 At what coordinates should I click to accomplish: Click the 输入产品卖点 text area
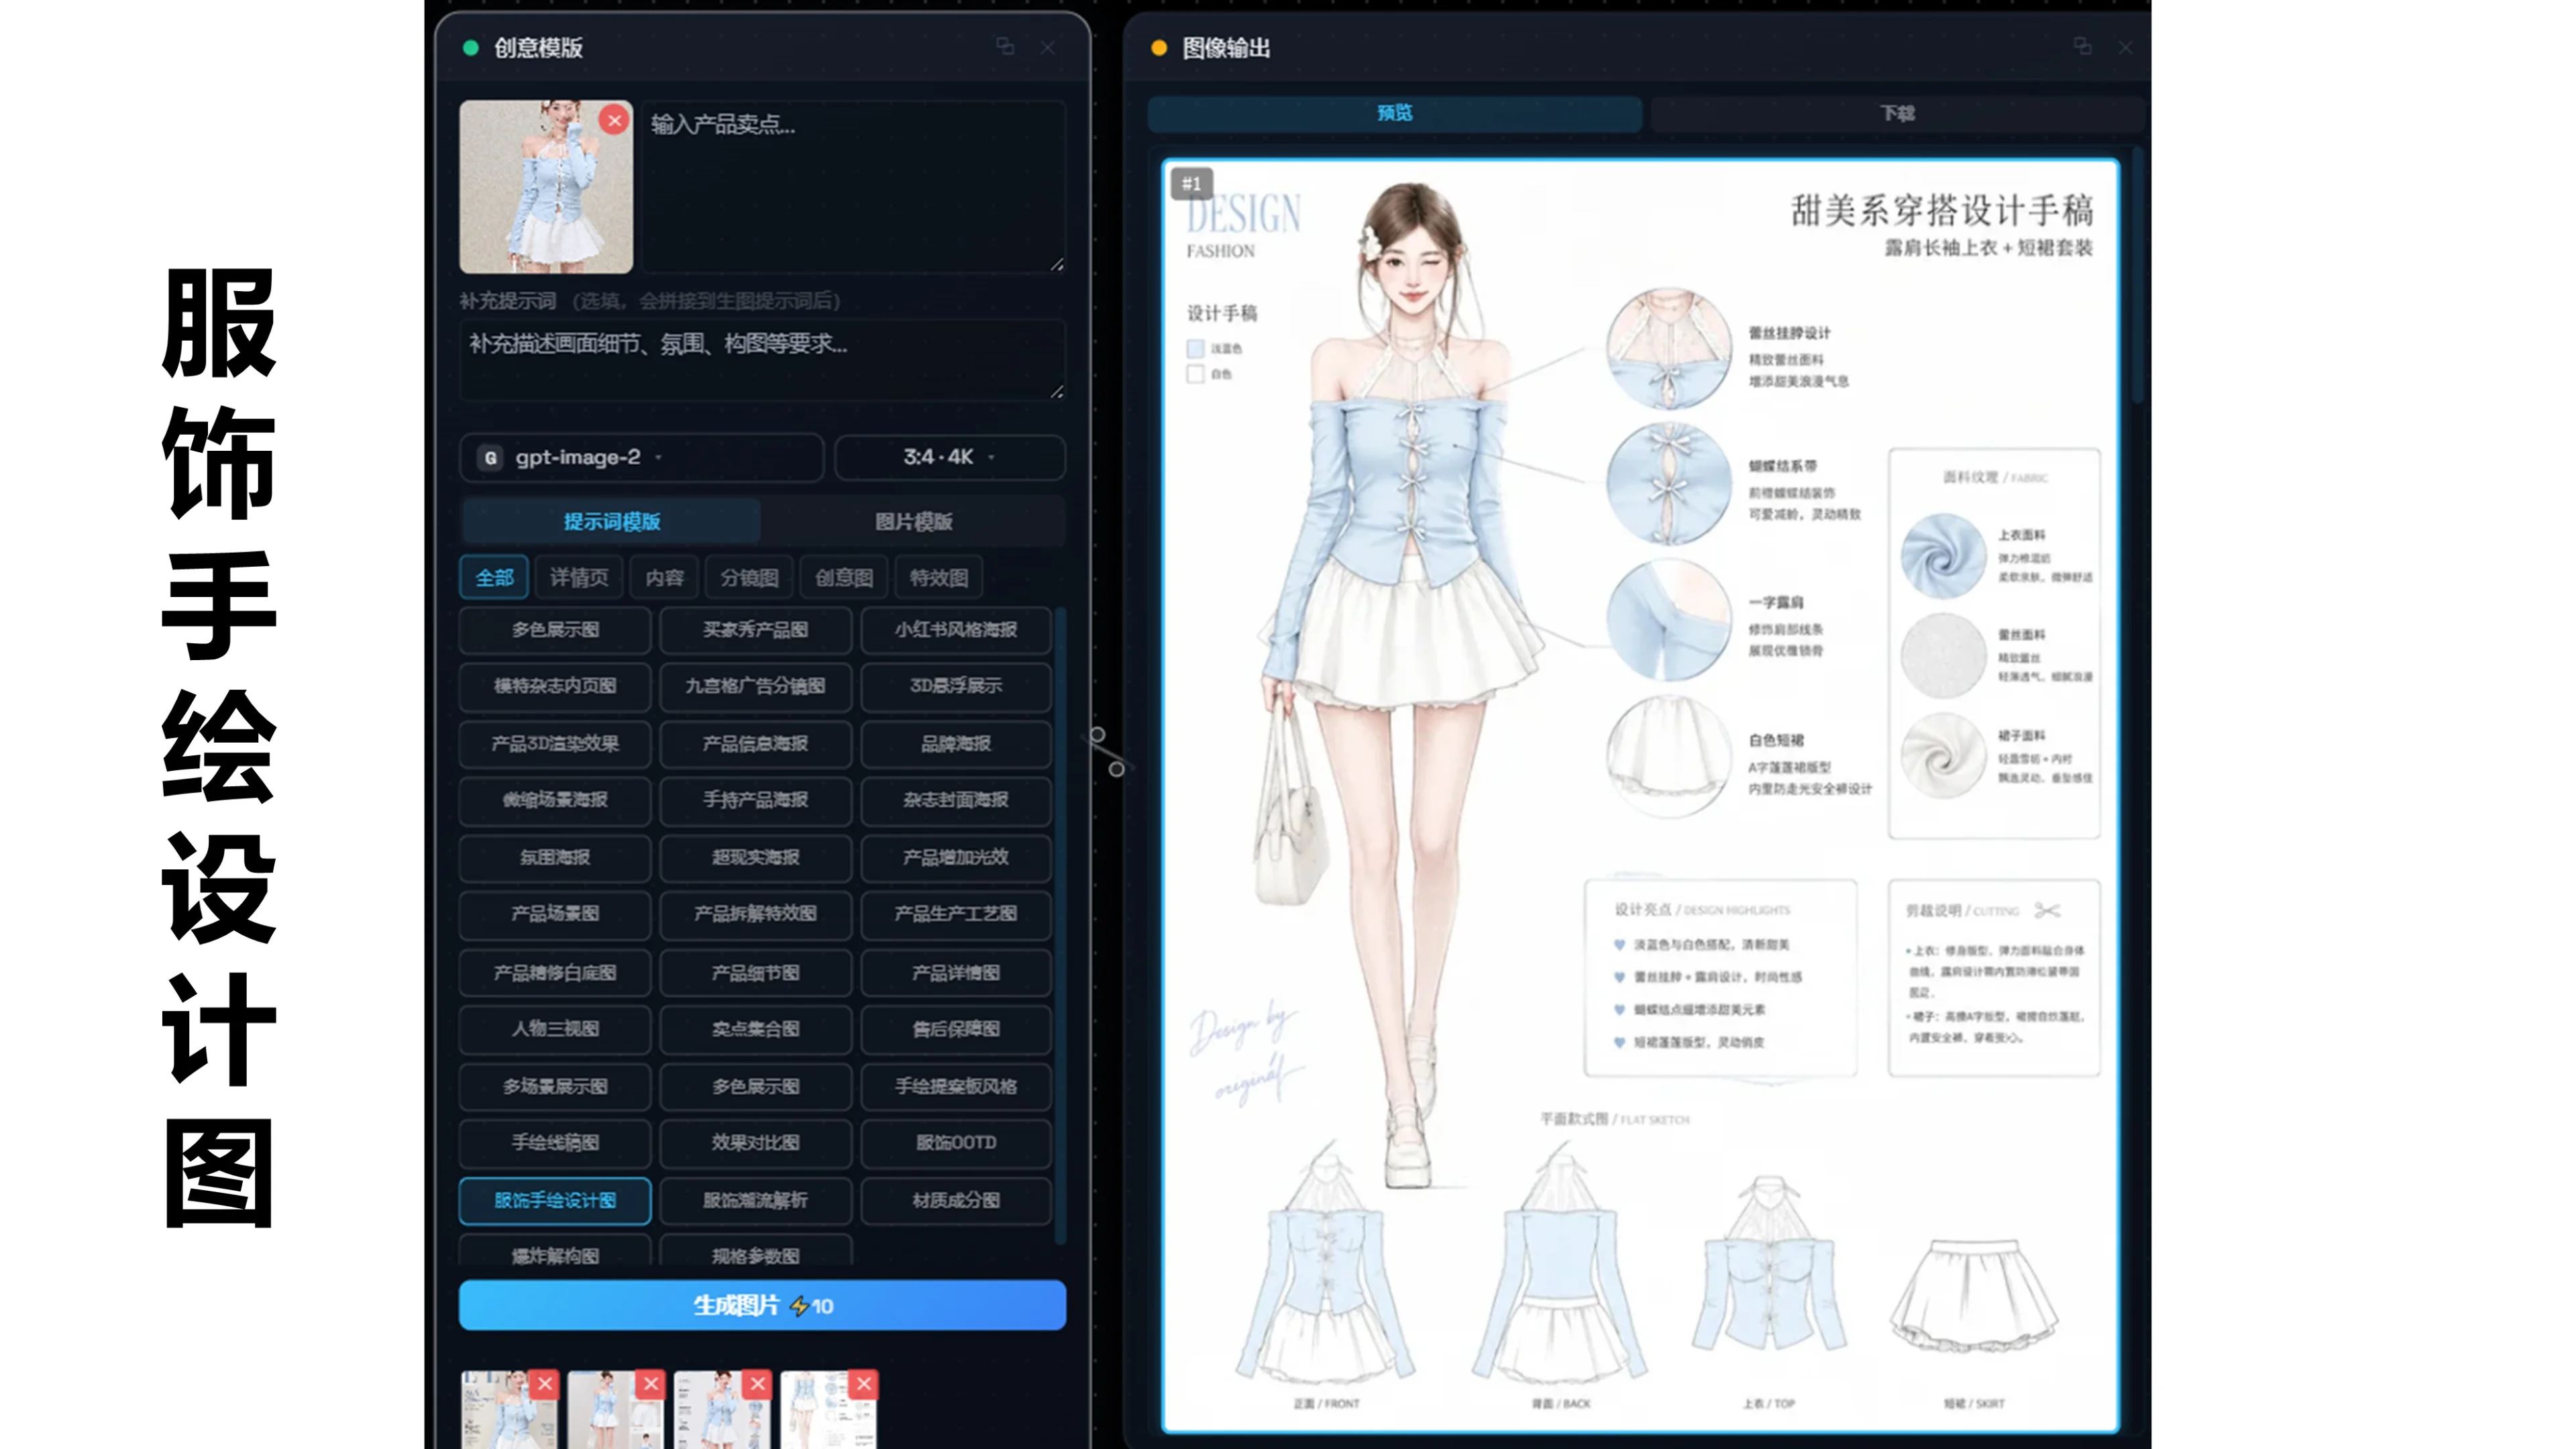(x=853, y=186)
